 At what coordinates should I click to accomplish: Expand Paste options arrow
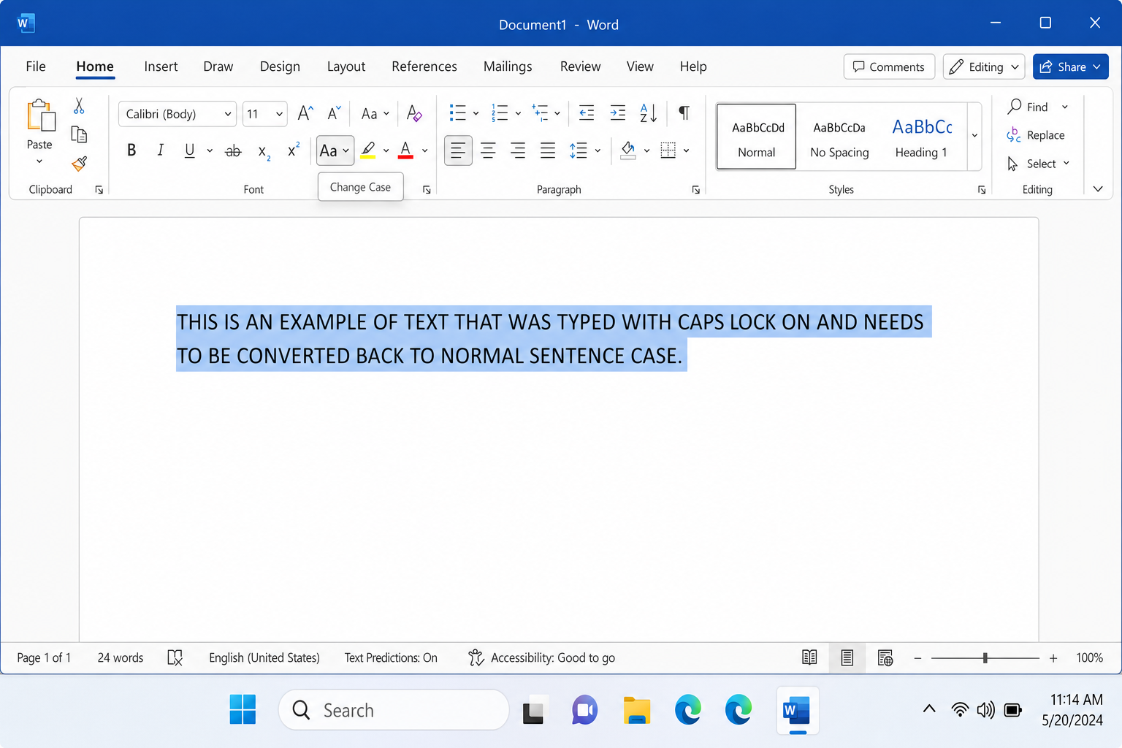39,161
